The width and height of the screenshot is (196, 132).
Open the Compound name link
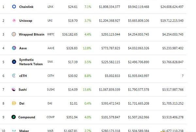(26, 117)
